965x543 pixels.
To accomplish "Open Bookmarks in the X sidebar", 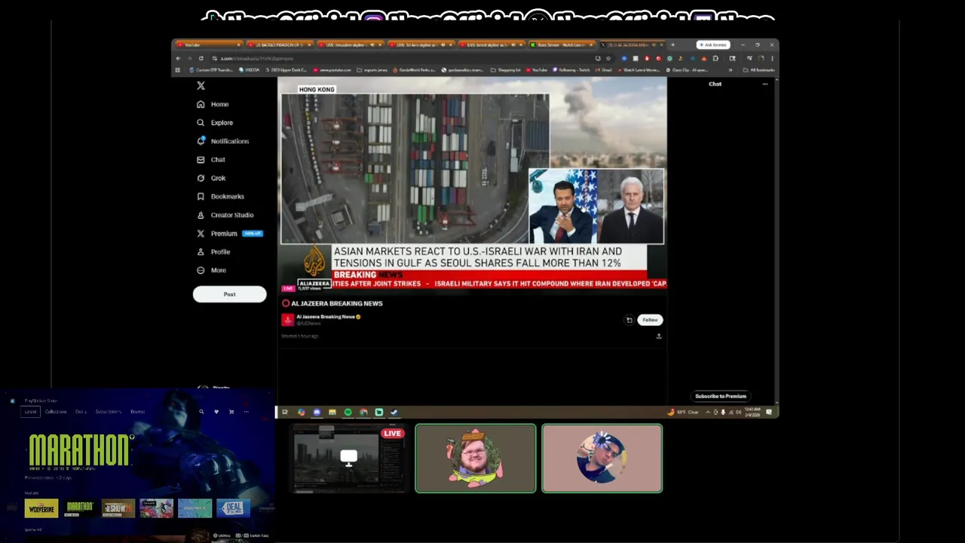I will 220,196.
